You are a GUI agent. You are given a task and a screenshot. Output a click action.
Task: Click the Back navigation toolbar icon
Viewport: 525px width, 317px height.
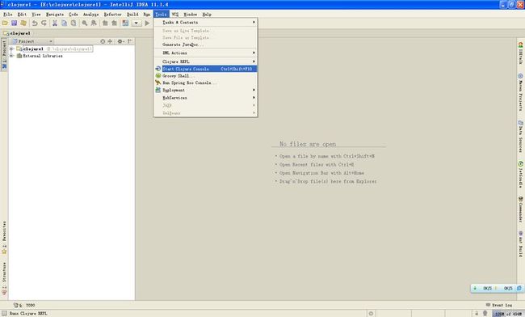[x=105, y=23]
